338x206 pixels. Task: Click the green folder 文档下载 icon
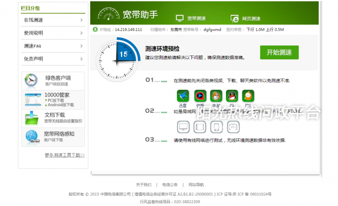(31, 118)
